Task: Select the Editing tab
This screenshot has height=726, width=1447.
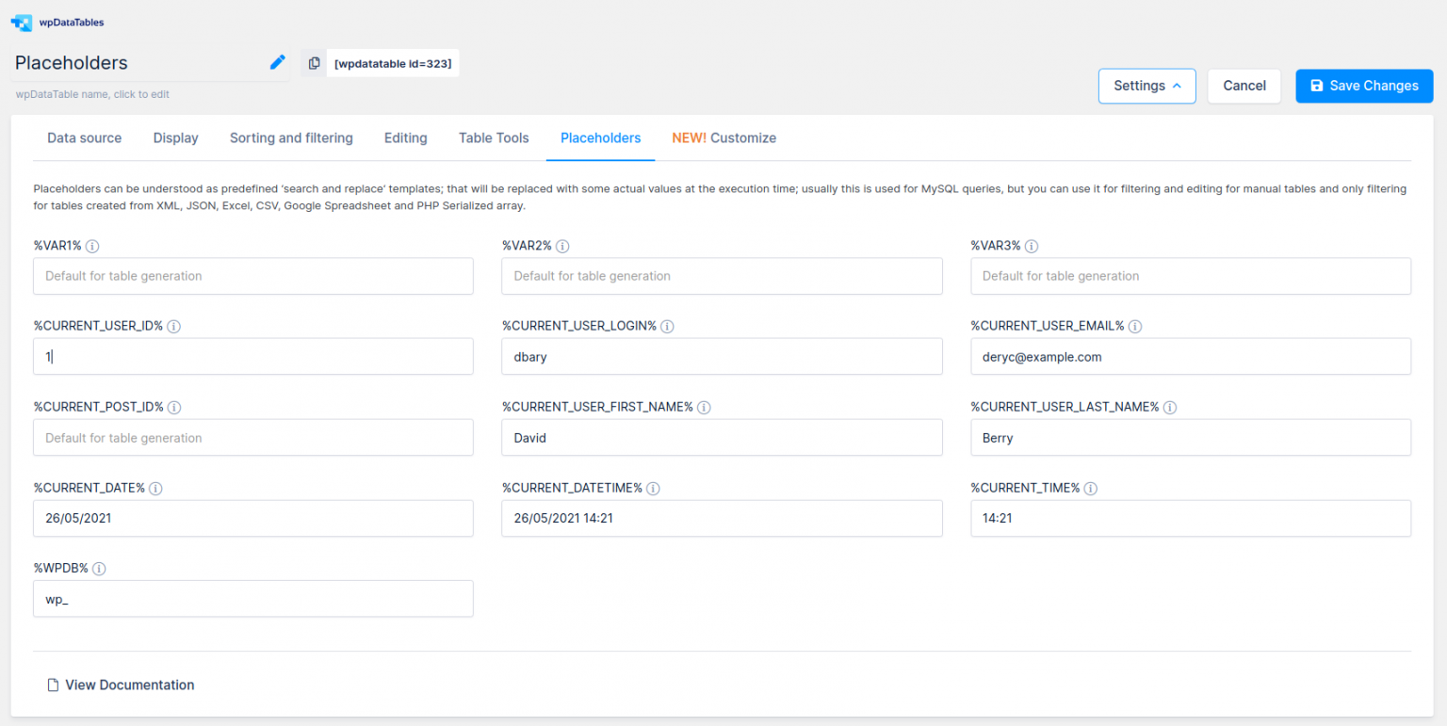Action: pos(405,137)
